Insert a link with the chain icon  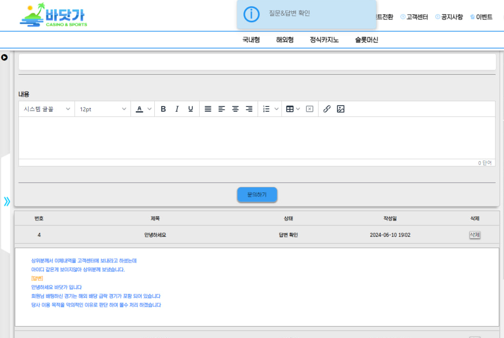[x=327, y=109]
